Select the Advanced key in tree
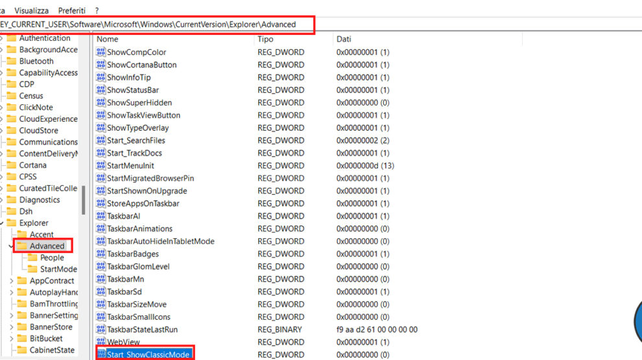The height and width of the screenshot is (360, 642). click(x=47, y=246)
